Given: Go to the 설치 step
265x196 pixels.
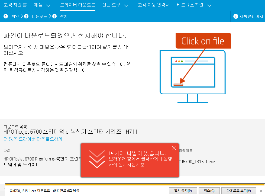Looking at the screenshot, I should pyautogui.click(x=64, y=17).
